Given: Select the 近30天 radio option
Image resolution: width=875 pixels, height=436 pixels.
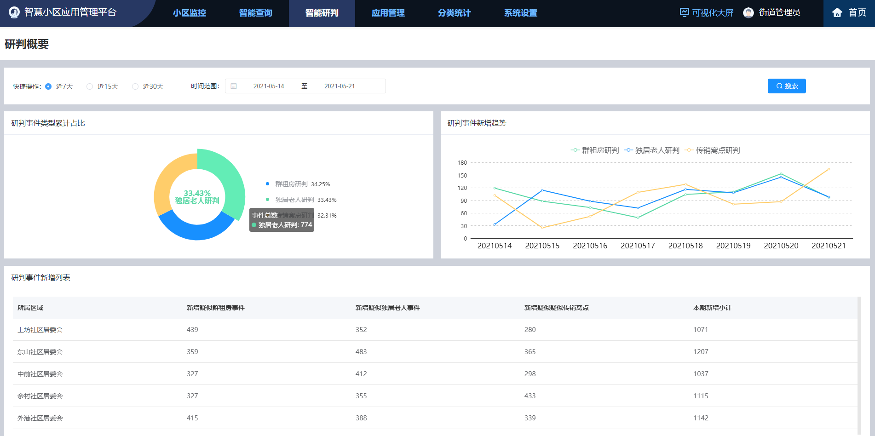Looking at the screenshot, I should 135,86.
